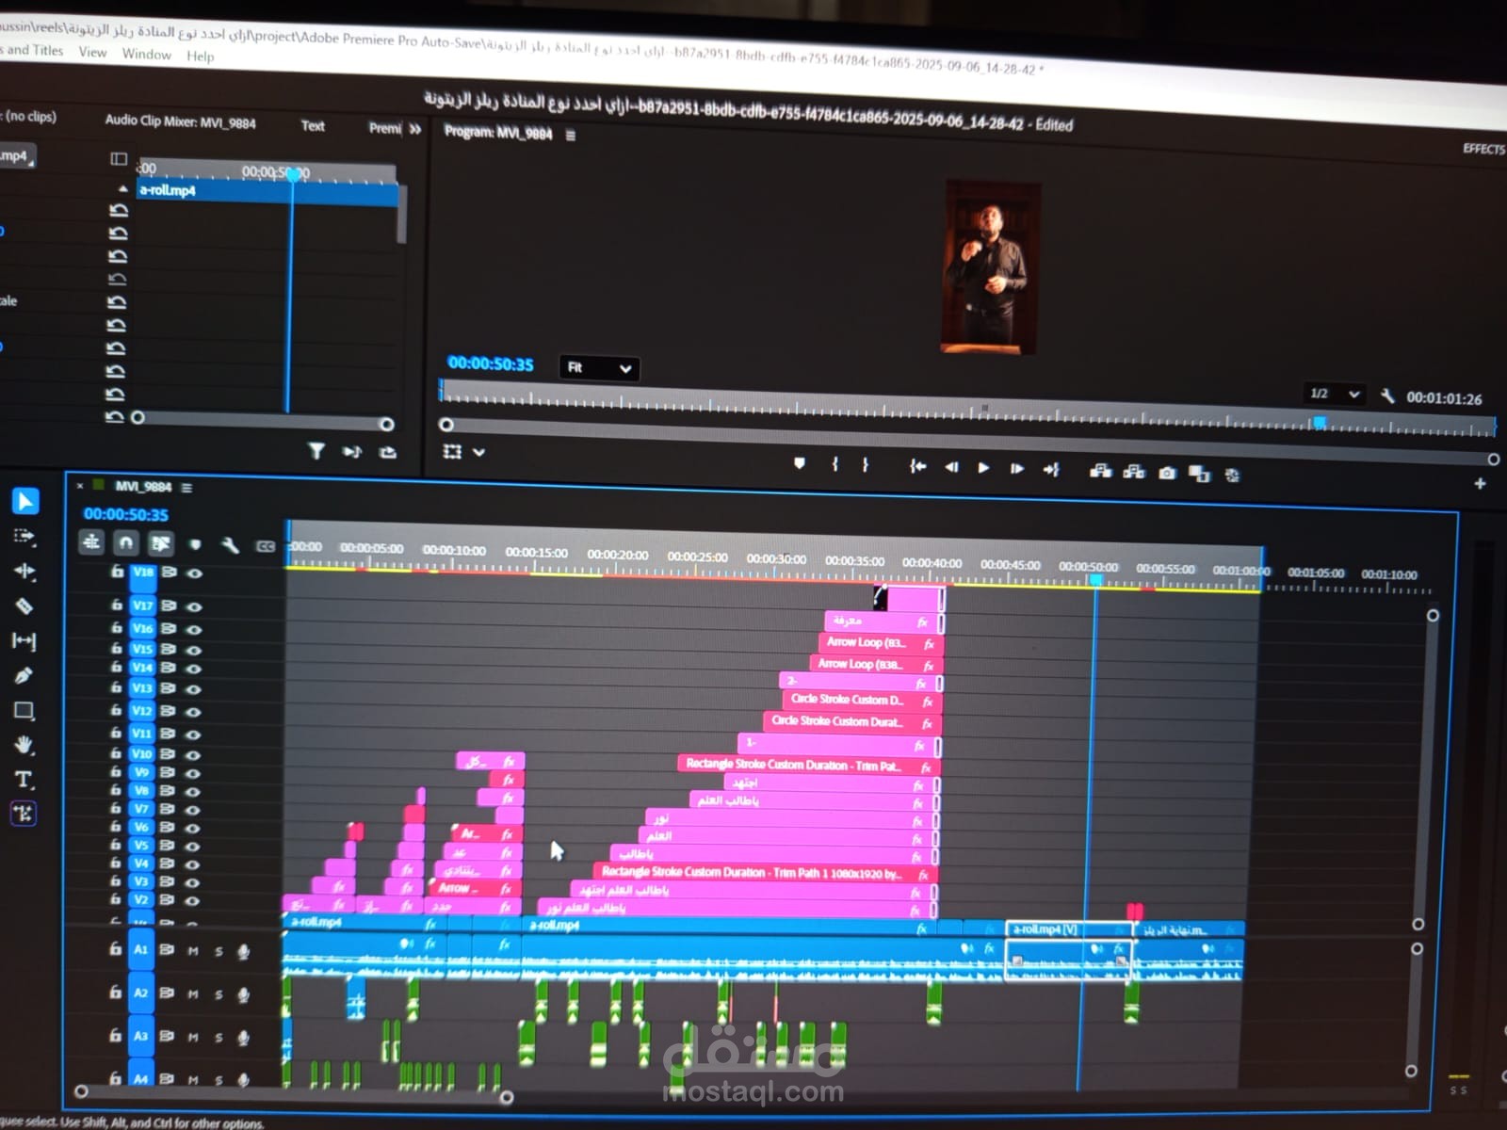Solo audio track A1

[219, 952]
